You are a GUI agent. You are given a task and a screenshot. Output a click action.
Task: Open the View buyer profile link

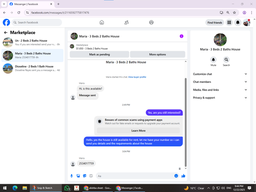[x=137, y=77]
